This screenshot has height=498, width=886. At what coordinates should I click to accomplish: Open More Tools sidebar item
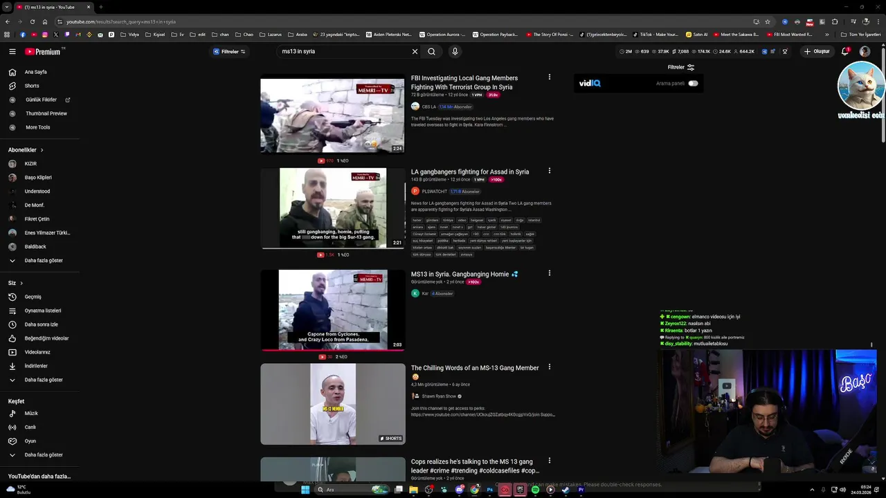click(x=37, y=127)
